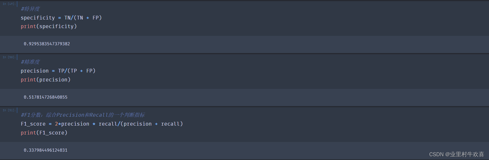This screenshot has height=160, width=489.
Task: Click the (TP + FP) denominator expression
Action: tap(81, 71)
